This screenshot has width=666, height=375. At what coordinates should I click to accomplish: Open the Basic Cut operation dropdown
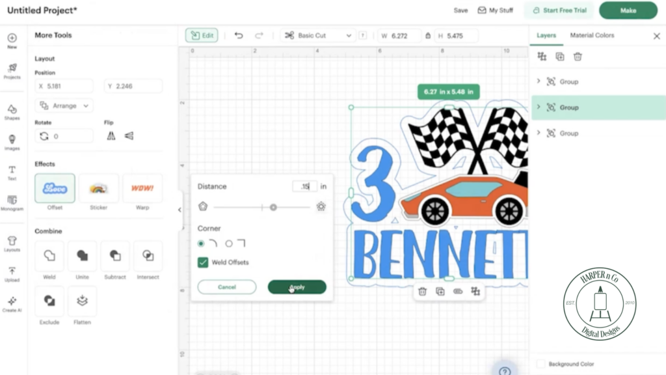[x=319, y=35]
